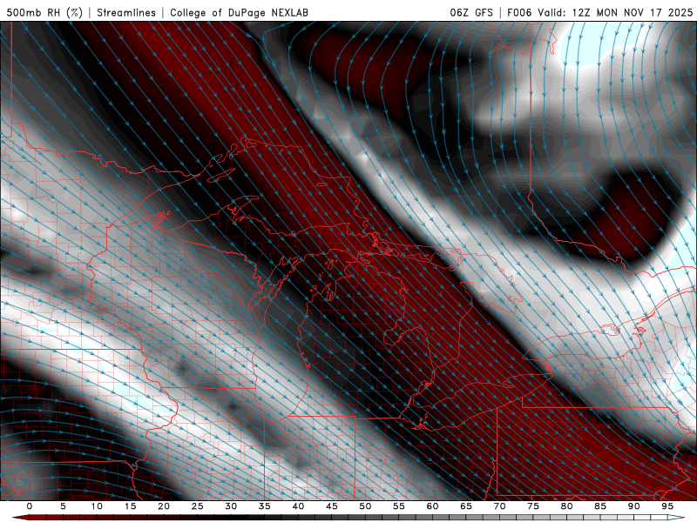Click the "5" color scale label
Screen dimensions: 697x522
coord(63,506)
